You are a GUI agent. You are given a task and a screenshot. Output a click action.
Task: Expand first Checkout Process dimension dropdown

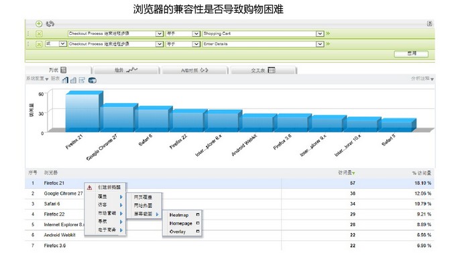[160, 33]
